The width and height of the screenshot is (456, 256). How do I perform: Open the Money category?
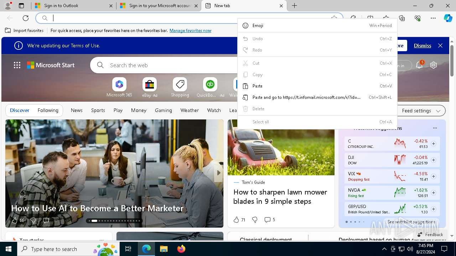coord(139,111)
